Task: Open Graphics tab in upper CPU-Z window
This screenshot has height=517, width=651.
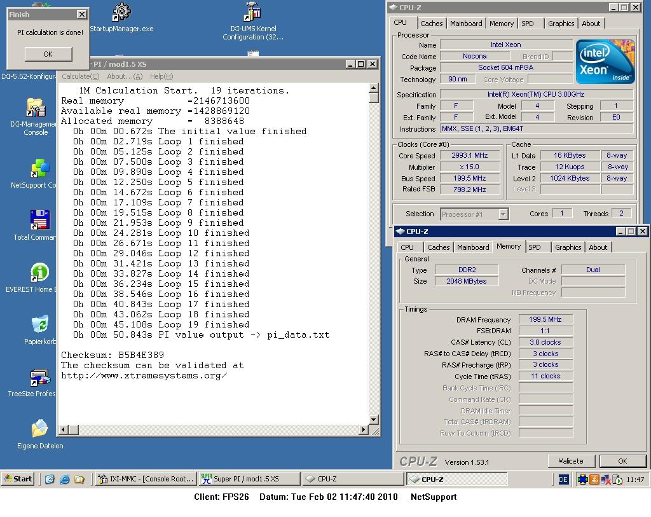Action: pyautogui.click(x=561, y=24)
